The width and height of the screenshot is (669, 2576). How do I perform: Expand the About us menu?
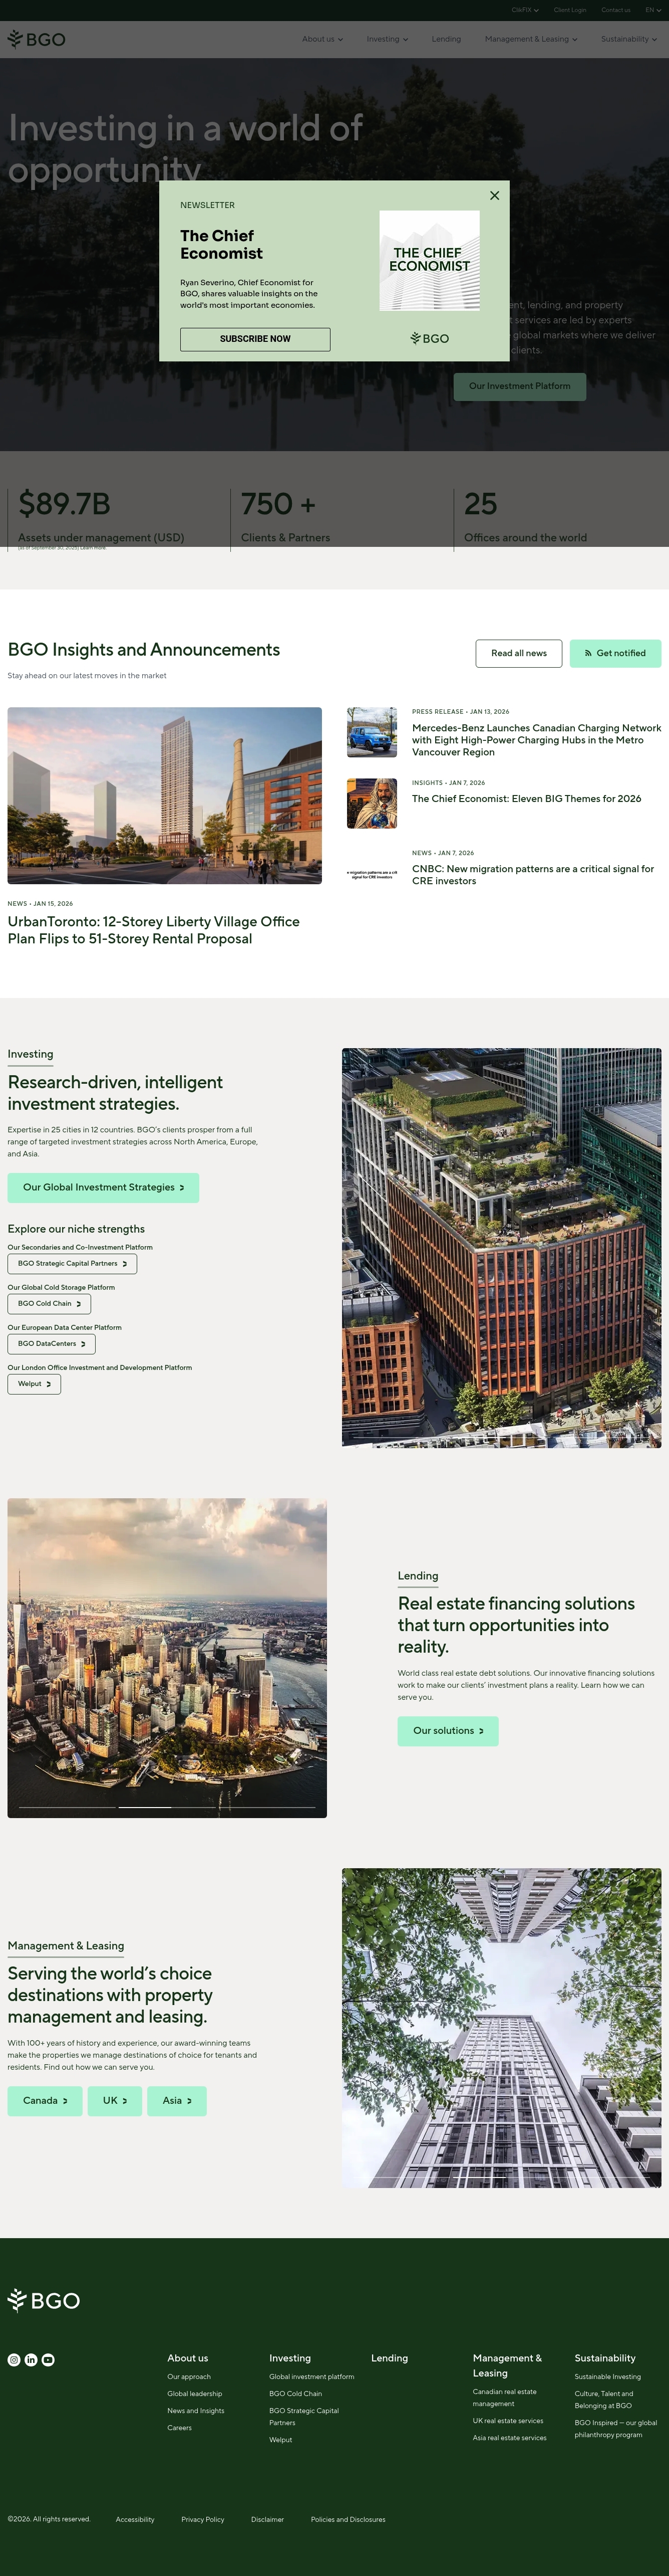322,39
